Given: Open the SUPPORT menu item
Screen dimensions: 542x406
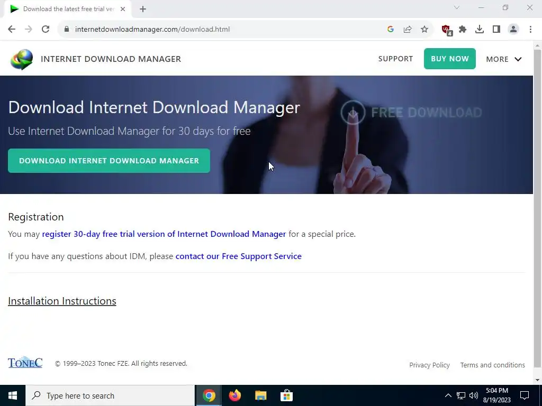Looking at the screenshot, I should click(395, 59).
